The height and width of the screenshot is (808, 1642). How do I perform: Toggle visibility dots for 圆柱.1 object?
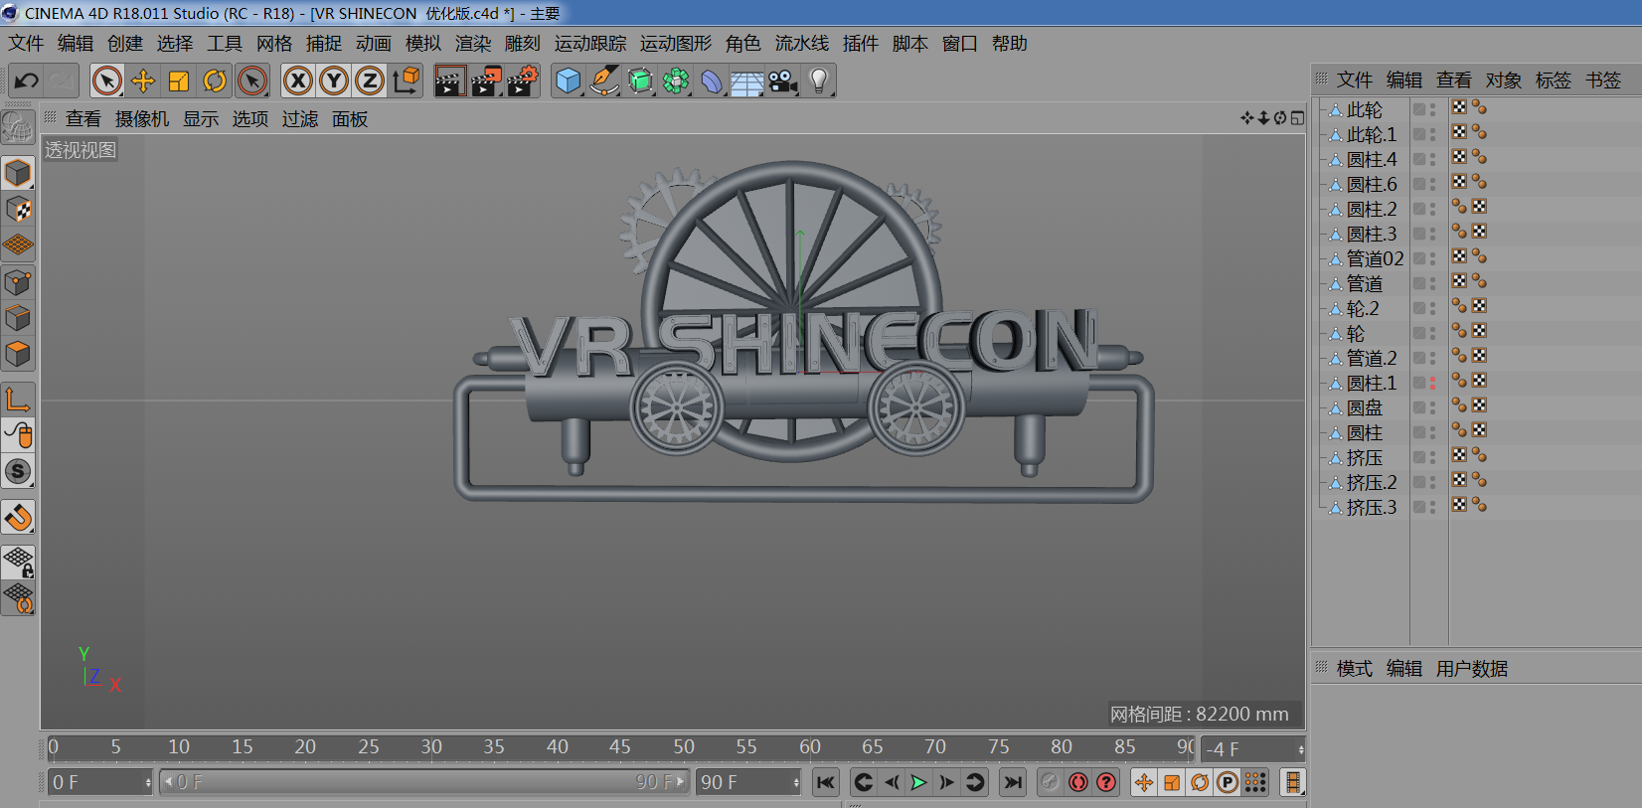1432,383
